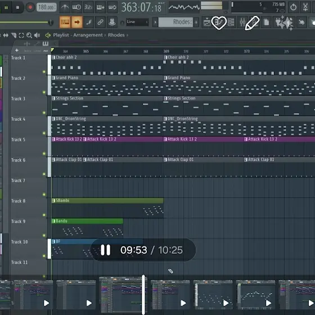Toggle typing keyboard to piano icon

tap(65, 22)
